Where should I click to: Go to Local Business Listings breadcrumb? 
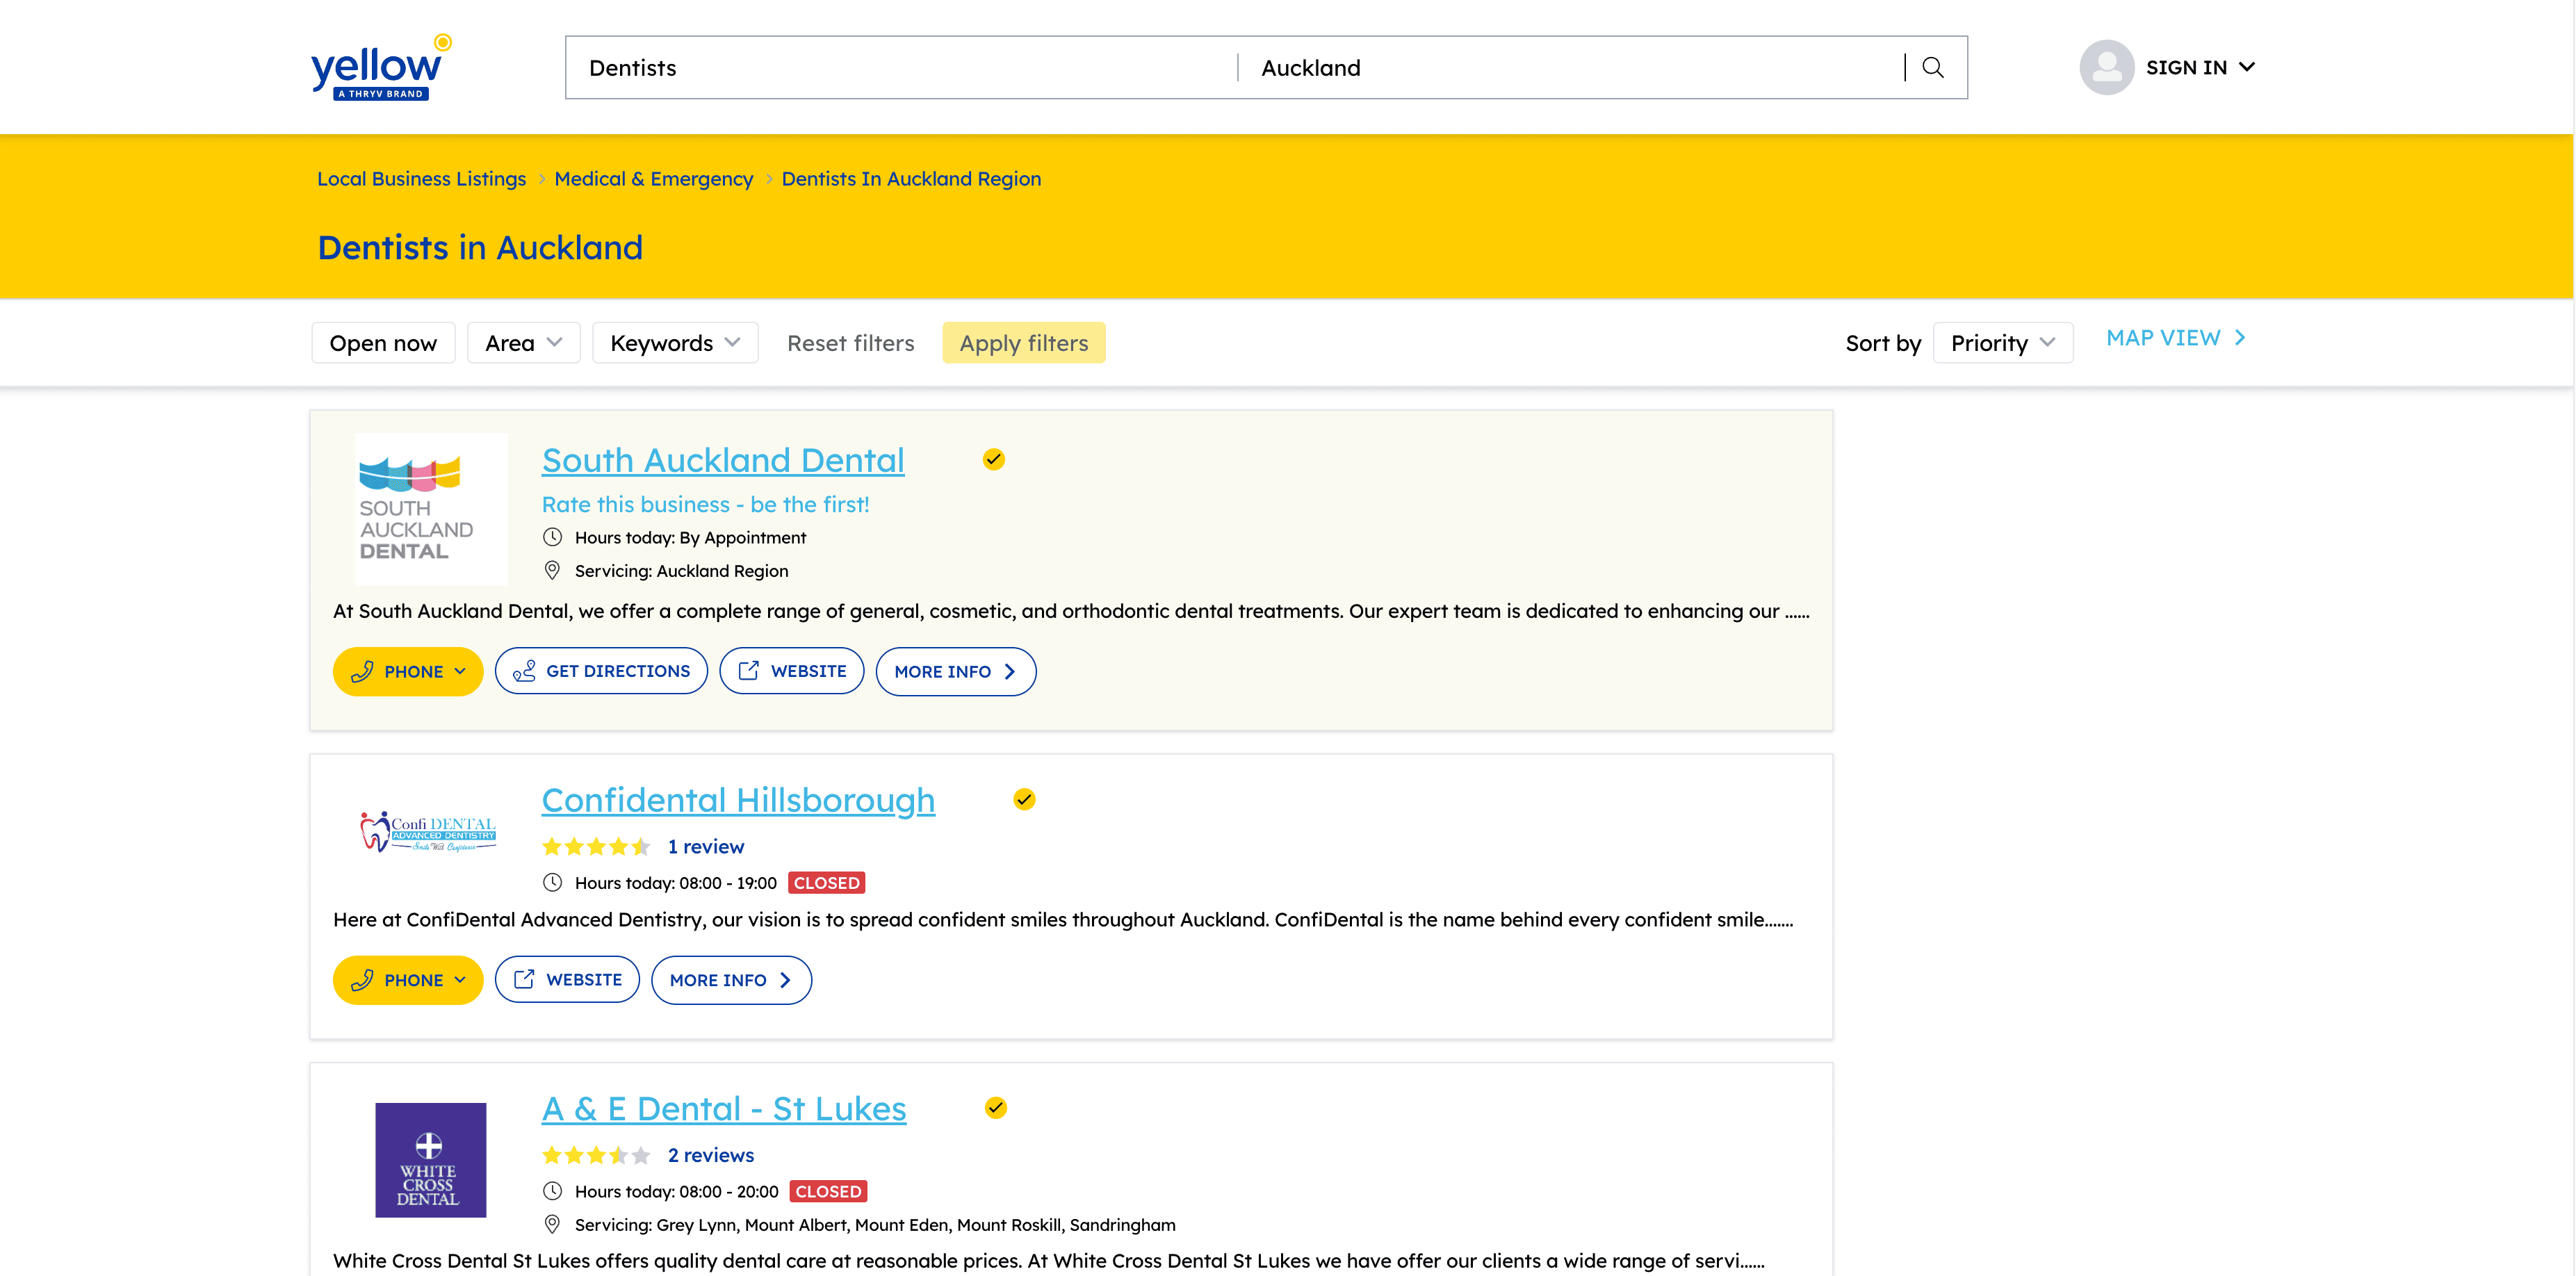pos(421,179)
